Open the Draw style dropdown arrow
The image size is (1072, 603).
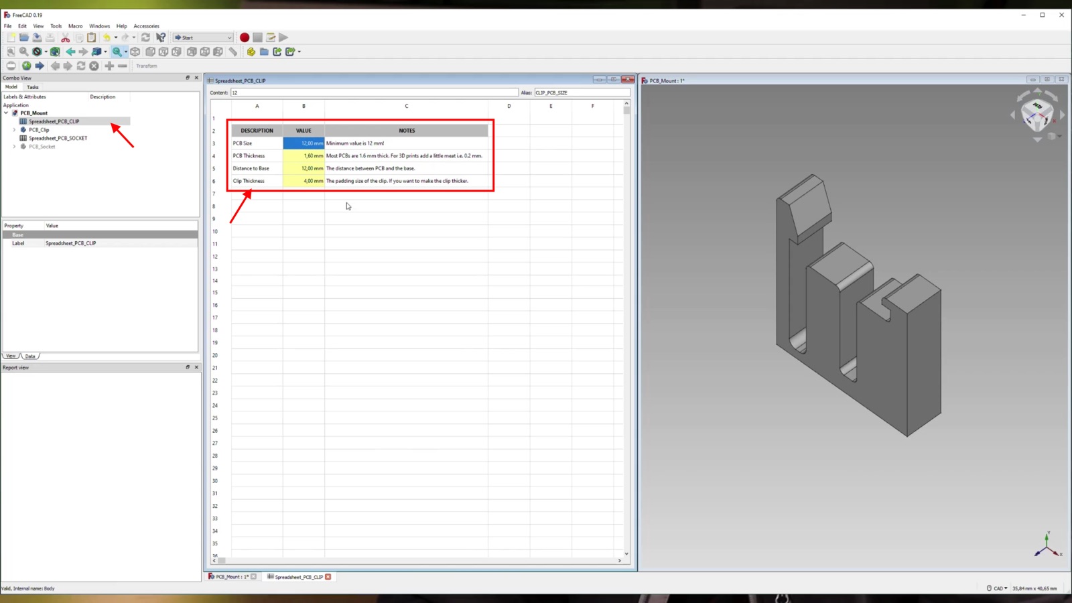(46, 52)
